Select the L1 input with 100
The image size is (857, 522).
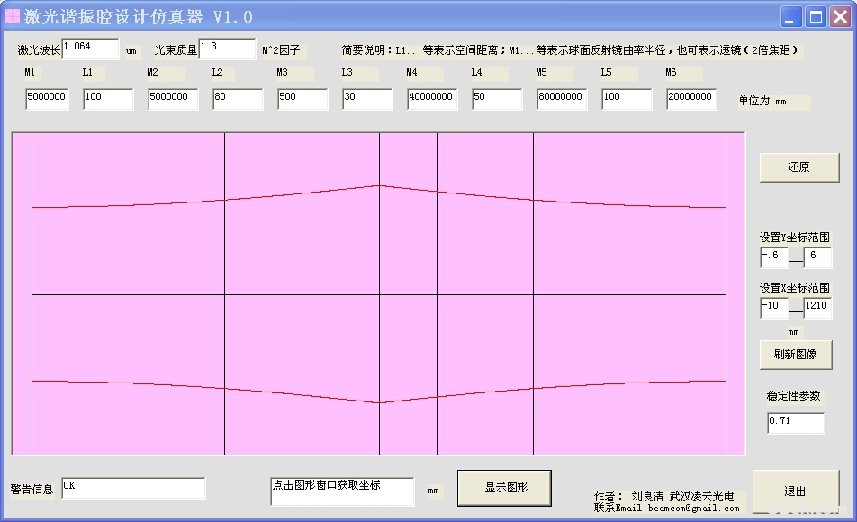coord(108,99)
